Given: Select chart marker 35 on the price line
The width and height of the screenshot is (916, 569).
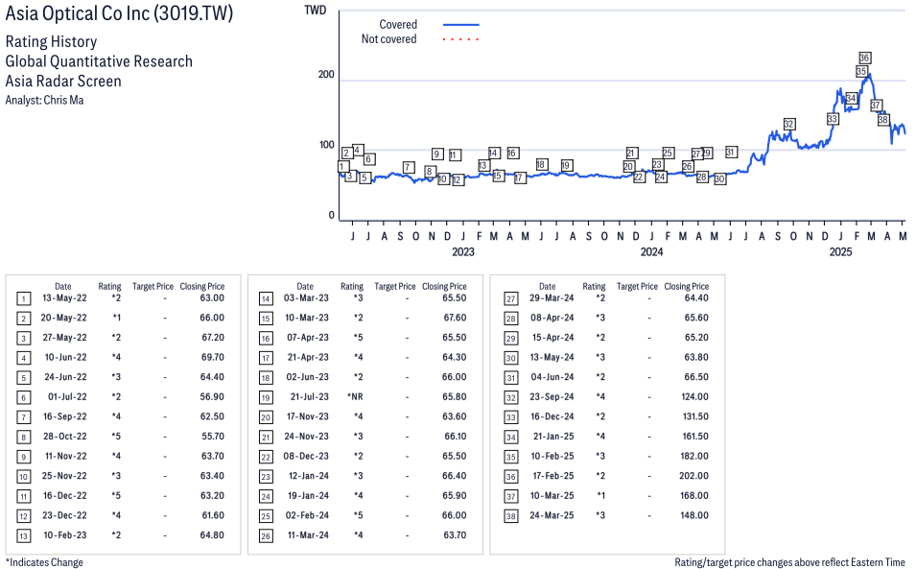Looking at the screenshot, I should coord(861,71).
